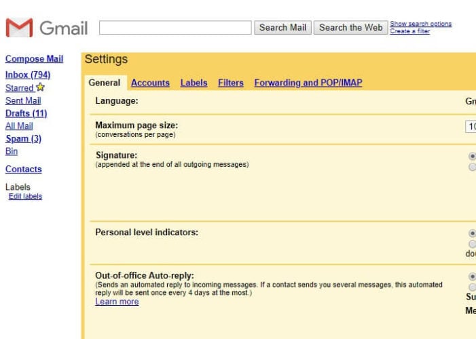Screen dimensions: 476x339
Task: Click the Personal level indicators: label
Action: (x=147, y=233)
